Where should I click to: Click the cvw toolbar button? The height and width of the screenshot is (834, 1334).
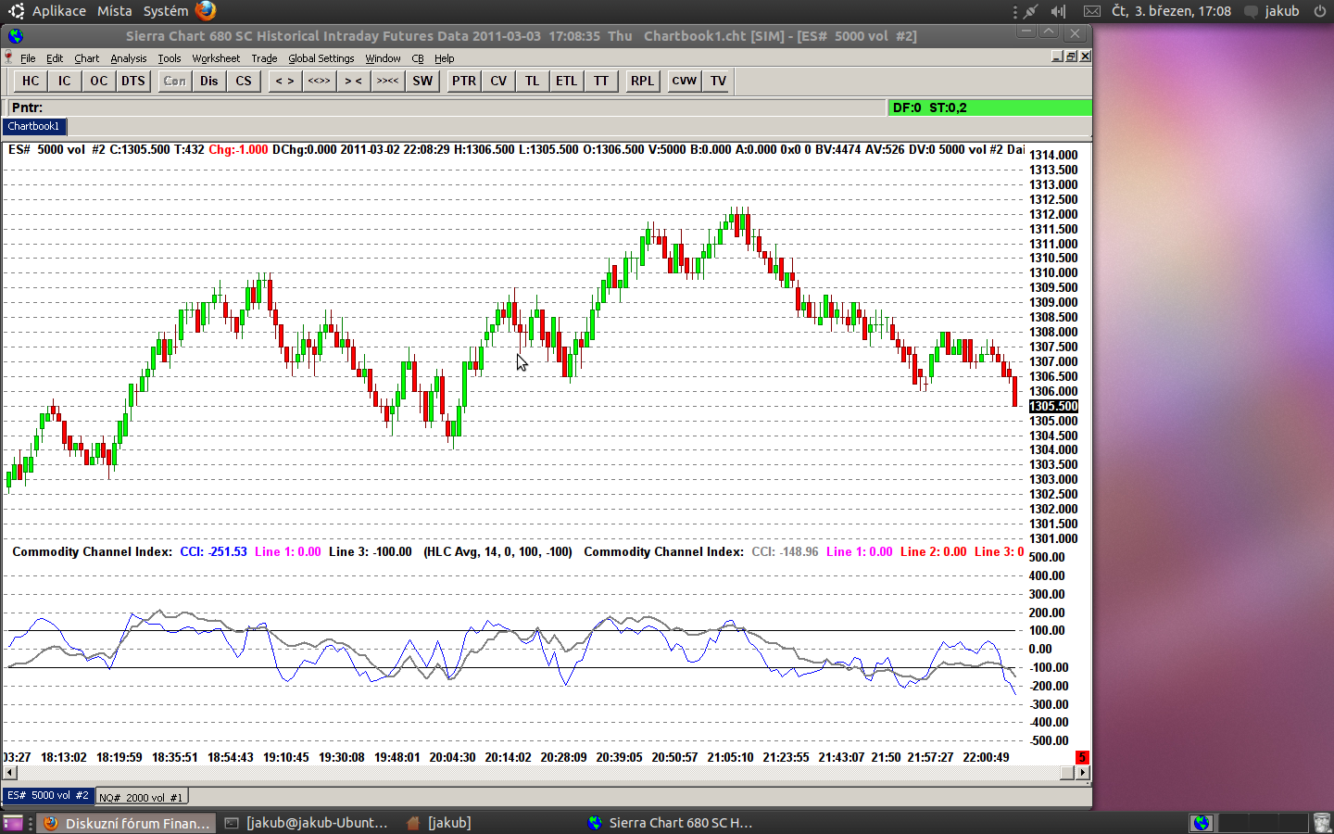685,81
